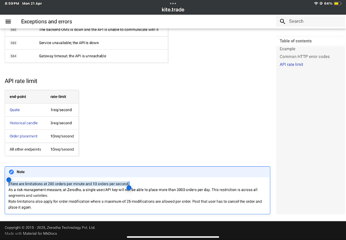Click the Table of contents heading
This screenshot has width=346, height=240.
(295, 41)
